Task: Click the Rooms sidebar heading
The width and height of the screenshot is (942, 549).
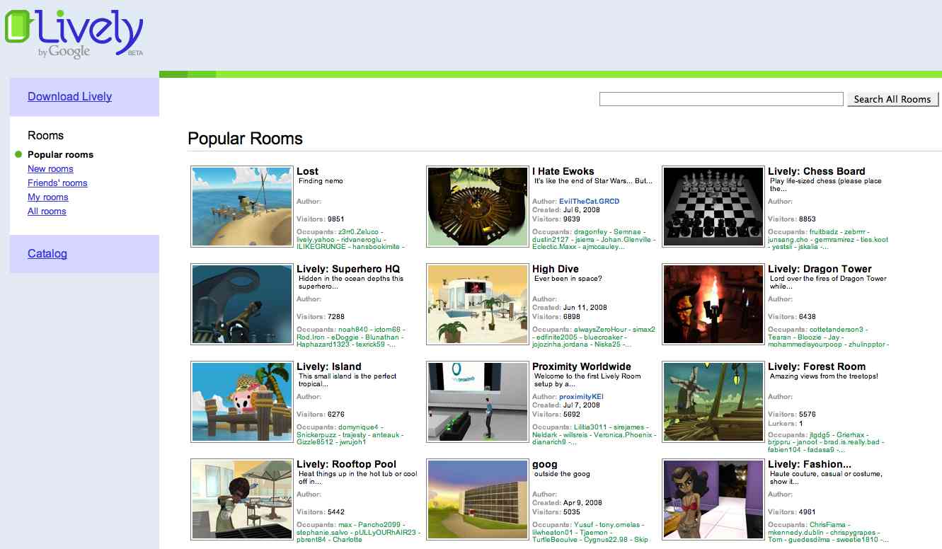Action: pyautogui.click(x=45, y=135)
